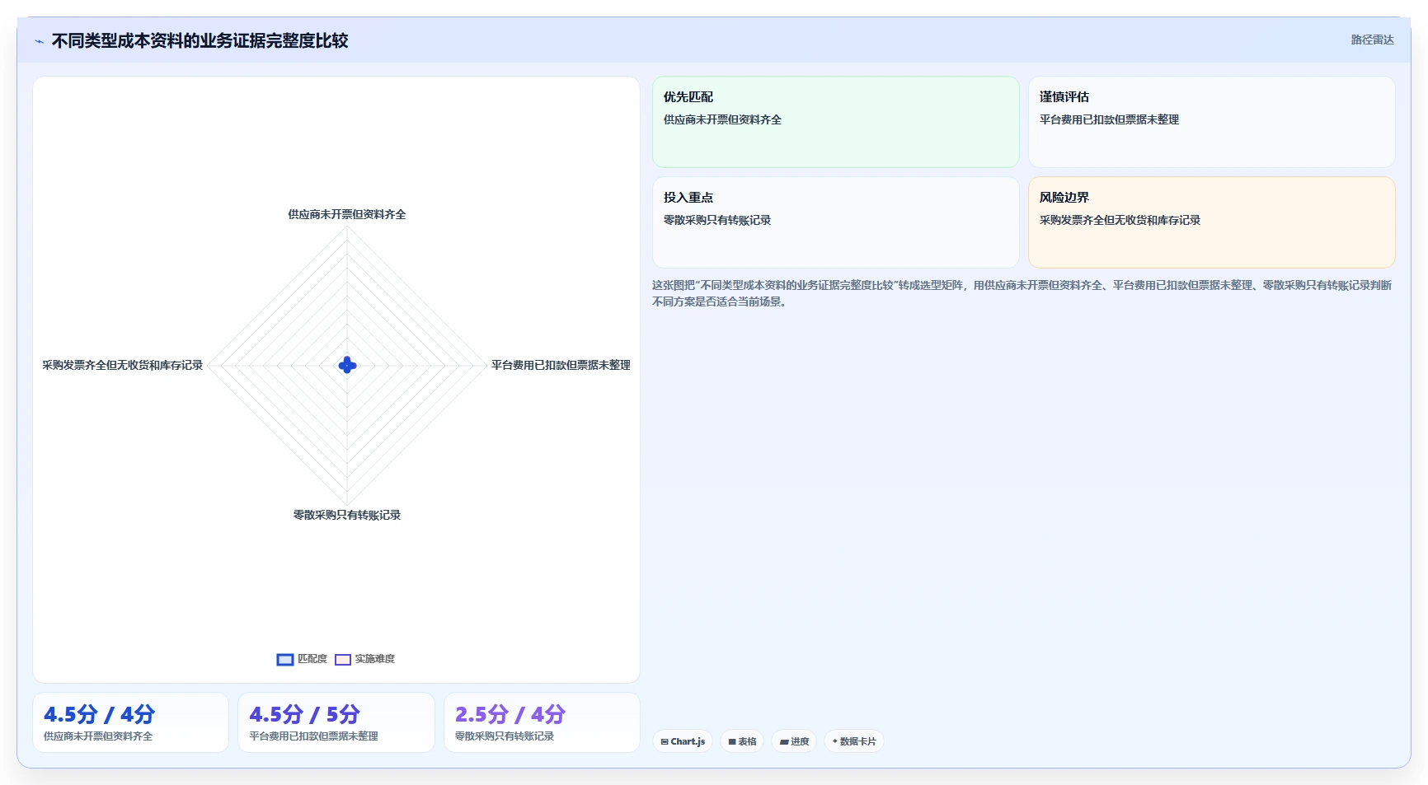Click the 匹配度 legend label
1428x785 pixels.
pyautogui.click(x=312, y=659)
